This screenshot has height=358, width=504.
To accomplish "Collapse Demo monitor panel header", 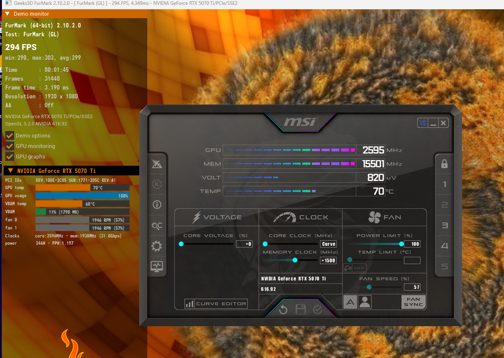I will tap(74, 14).
